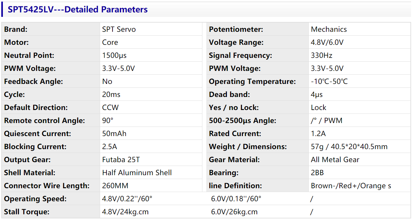Click the Operating Temperature label
The height and width of the screenshot is (220, 413).
[x=252, y=81]
